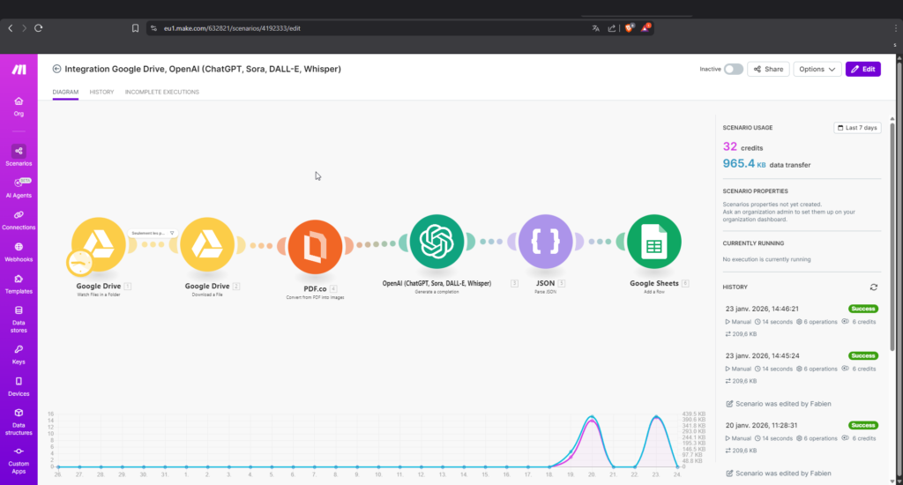This screenshot has height=485, width=903.
Task: Switch to the Incomplete Executions tab
Action: tap(161, 92)
